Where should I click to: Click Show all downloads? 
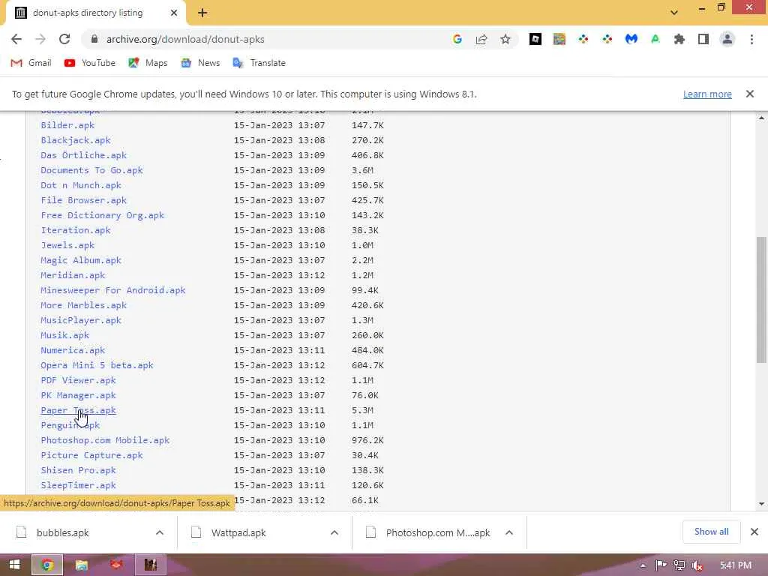(711, 532)
